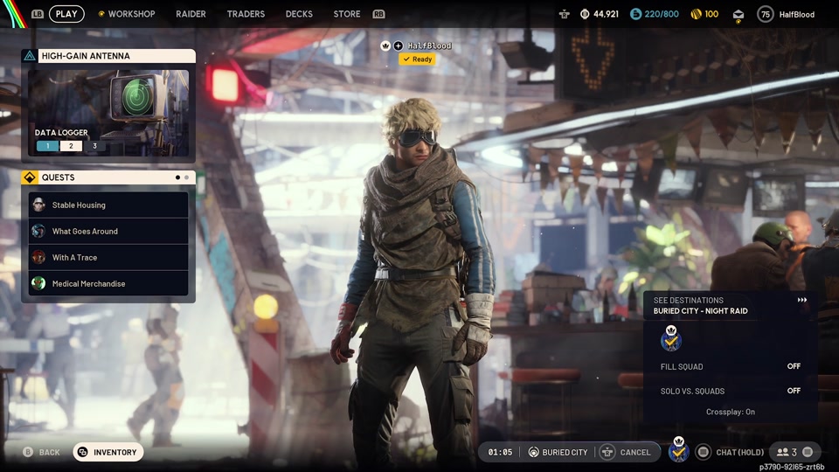Image resolution: width=839 pixels, height=472 pixels.
Task: Switch to the PLAY tab
Action: 66,14
